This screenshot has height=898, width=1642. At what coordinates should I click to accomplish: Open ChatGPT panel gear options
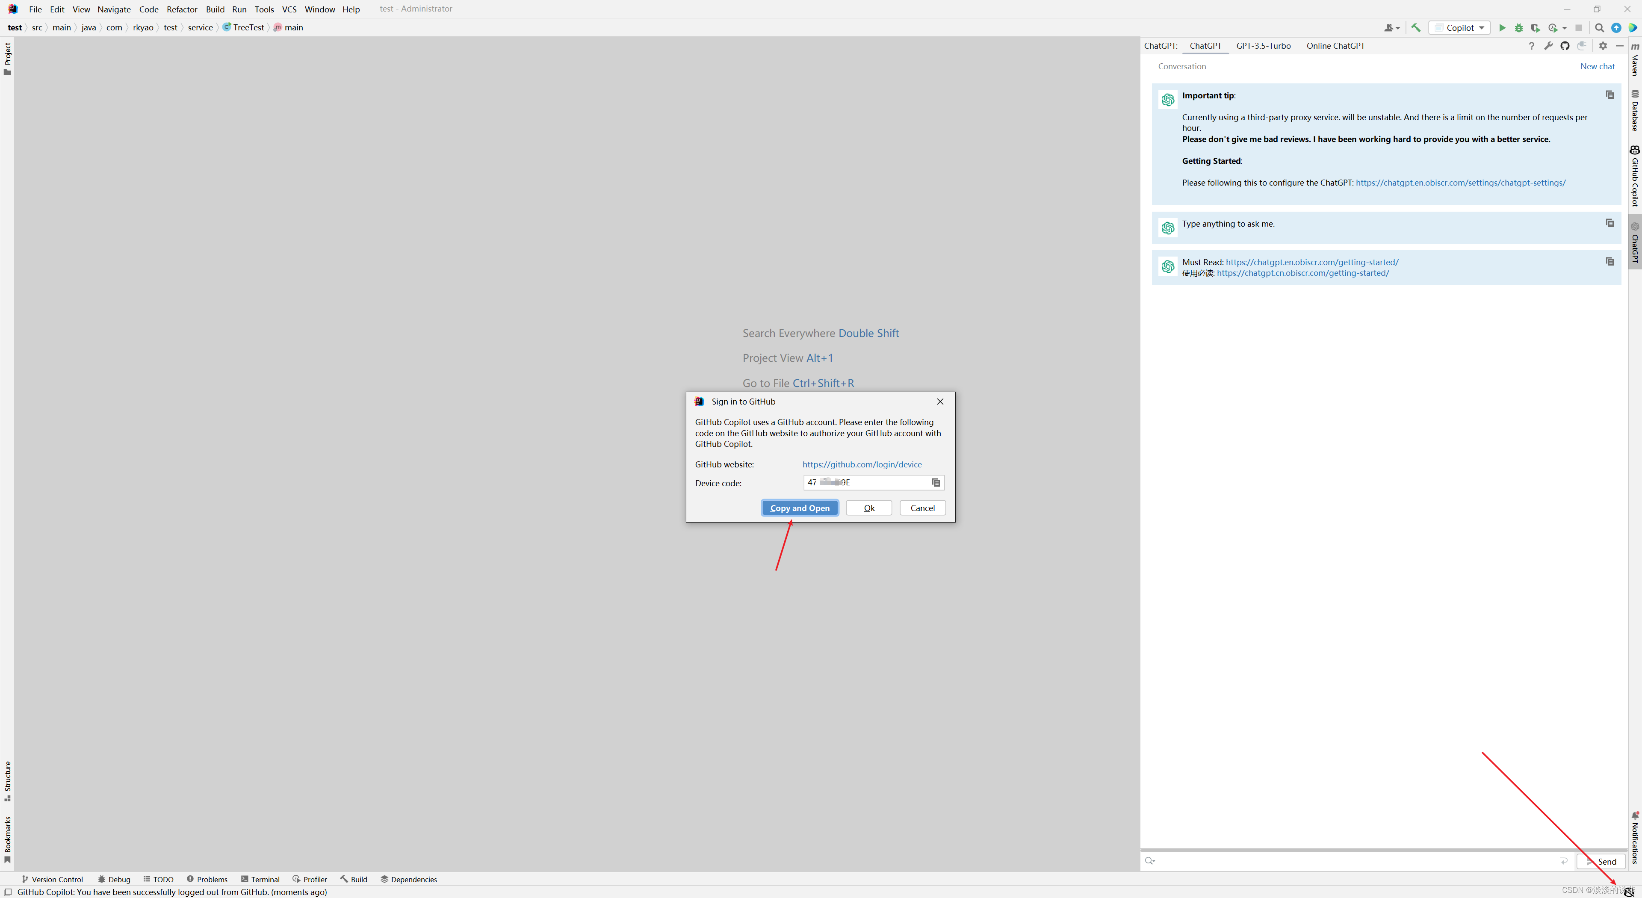coord(1603,45)
